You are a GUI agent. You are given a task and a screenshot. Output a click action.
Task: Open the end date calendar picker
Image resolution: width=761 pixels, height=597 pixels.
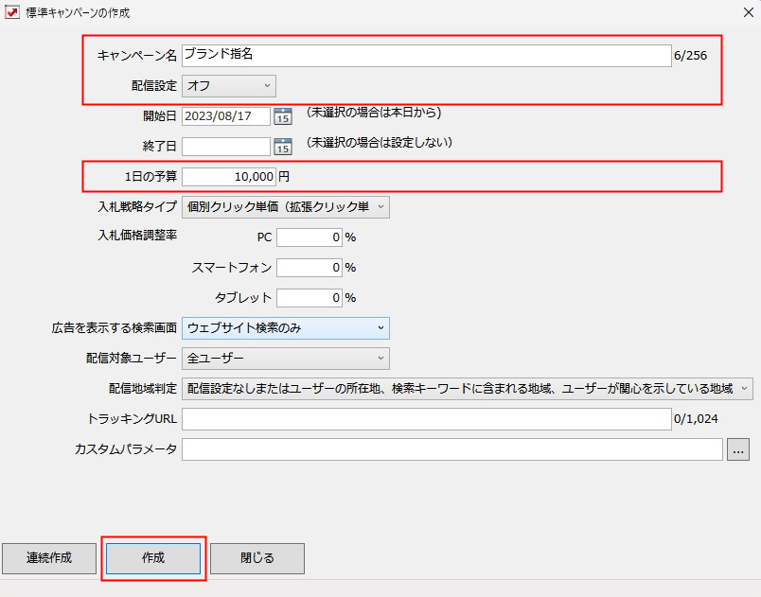coord(283,147)
